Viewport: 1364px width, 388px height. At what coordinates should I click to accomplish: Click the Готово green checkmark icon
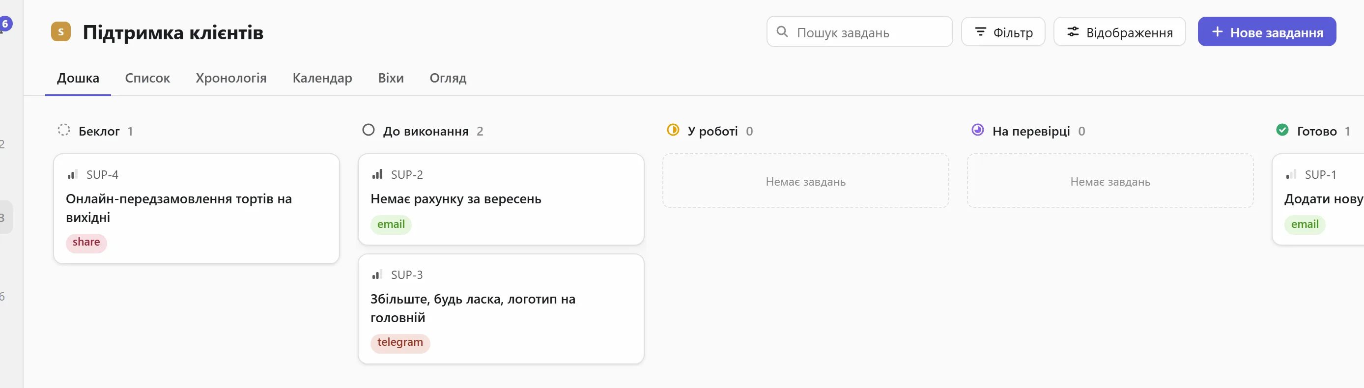(x=1282, y=130)
